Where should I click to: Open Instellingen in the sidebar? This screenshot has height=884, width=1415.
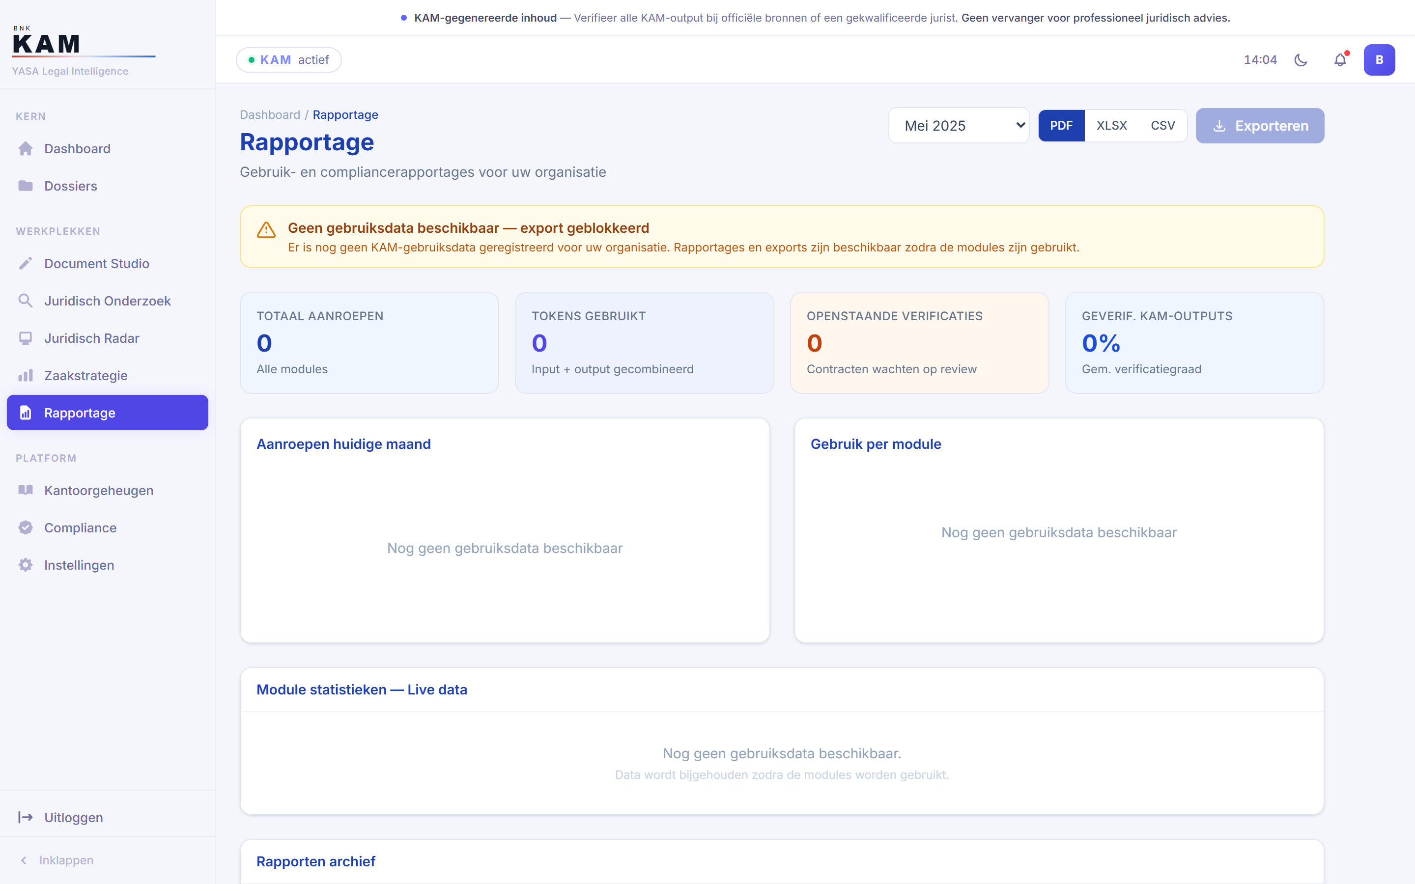(108, 565)
